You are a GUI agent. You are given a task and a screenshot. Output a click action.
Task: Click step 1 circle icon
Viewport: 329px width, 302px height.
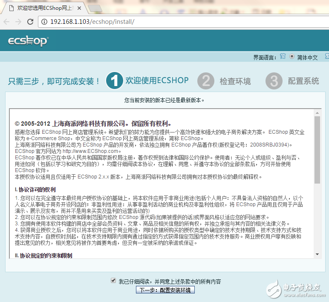pyautogui.click(x=114, y=81)
